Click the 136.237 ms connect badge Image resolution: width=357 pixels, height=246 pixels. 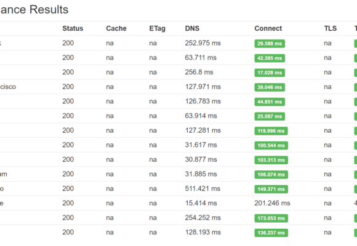coord(271,233)
